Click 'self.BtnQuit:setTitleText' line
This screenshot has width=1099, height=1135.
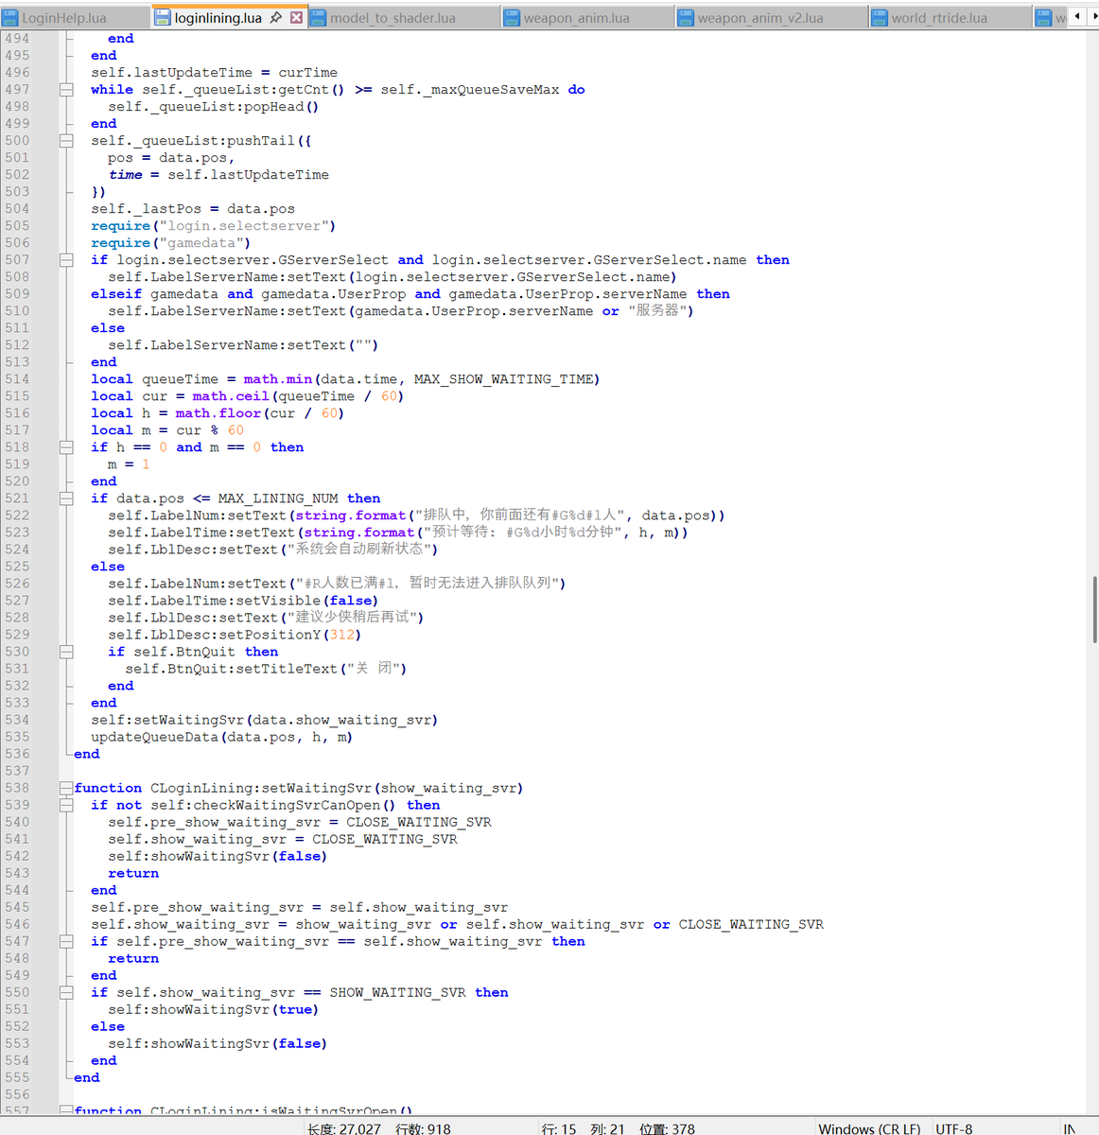(266, 669)
